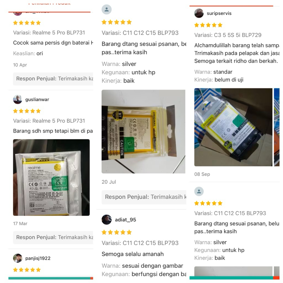Viewport: 283px width, 283px height.
Task: Expand seller response under 20 Jul review
Action: point(144,197)
